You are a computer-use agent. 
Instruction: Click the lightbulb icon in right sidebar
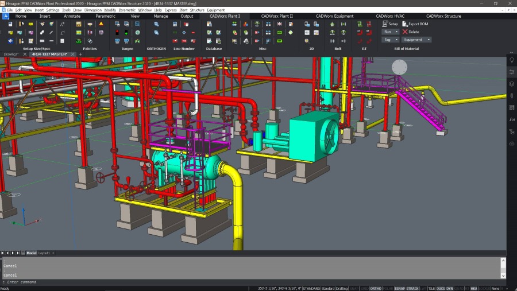pyautogui.click(x=511, y=60)
